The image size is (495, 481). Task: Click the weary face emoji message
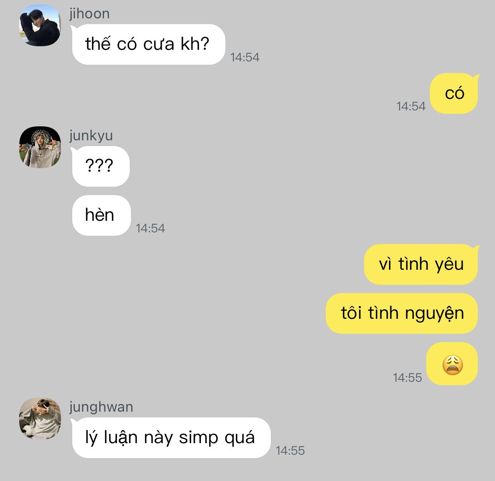click(452, 363)
